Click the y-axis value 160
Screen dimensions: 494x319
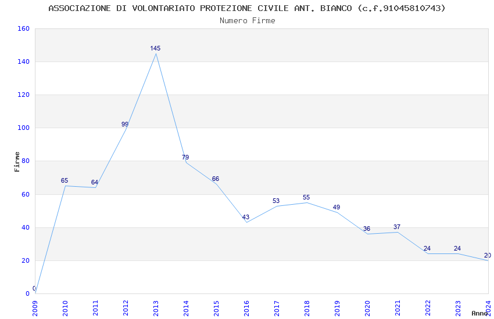(23, 28)
